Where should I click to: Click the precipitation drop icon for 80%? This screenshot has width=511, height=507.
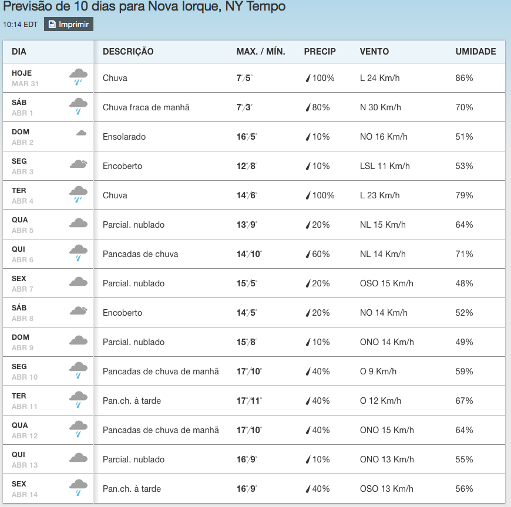click(x=308, y=107)
